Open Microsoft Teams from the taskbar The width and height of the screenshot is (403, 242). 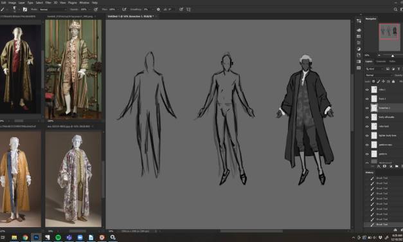[69, 237]
